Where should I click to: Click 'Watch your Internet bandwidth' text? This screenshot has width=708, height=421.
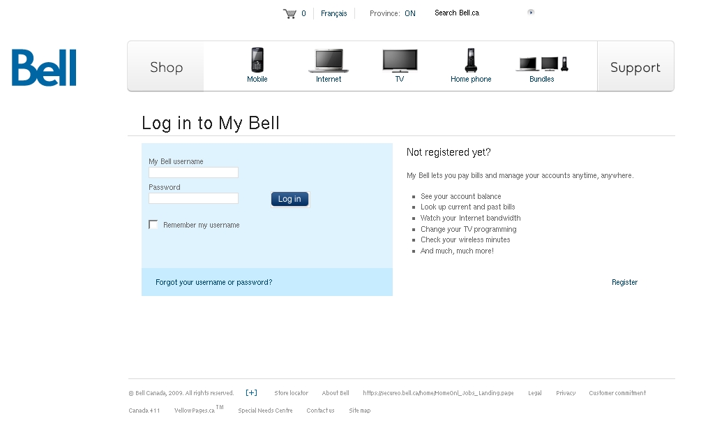point(471,218)
